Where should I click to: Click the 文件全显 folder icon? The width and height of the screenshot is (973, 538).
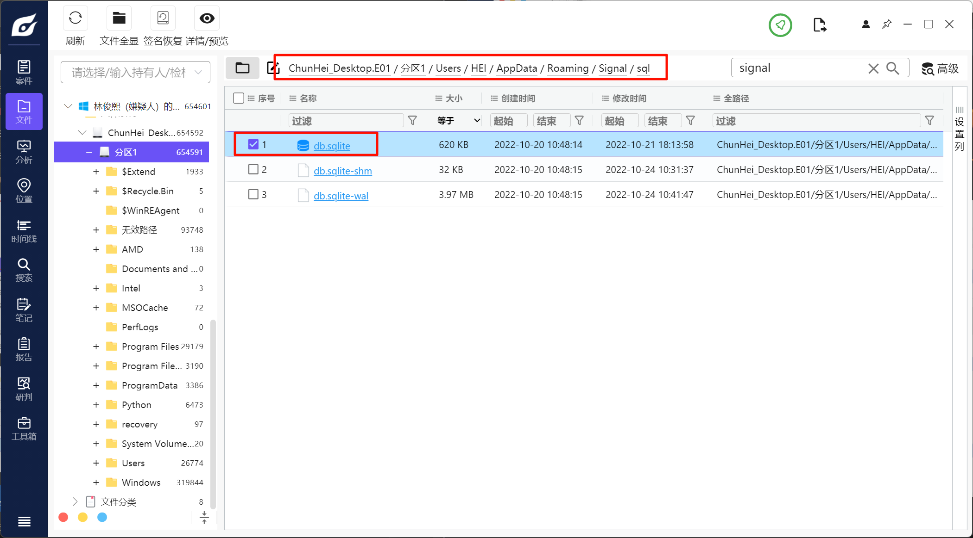pyautogui.click(x=119, y=19)
